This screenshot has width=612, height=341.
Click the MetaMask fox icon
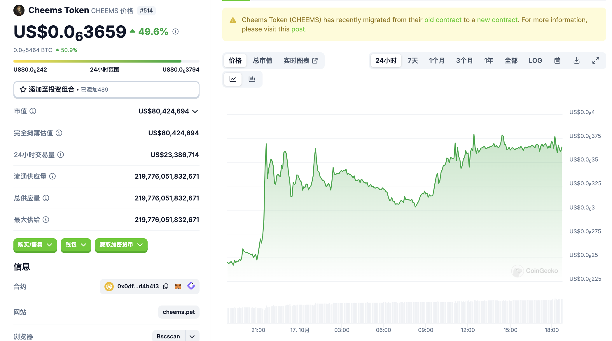point(178,286)
